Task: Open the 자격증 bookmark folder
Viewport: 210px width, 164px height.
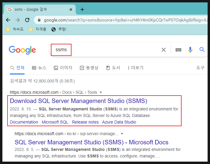Action: point(38,29)
